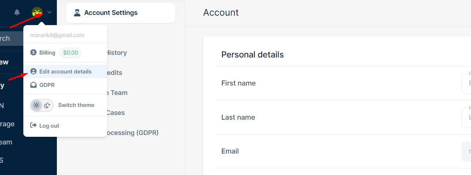Screen dimensions: 471x175
Task: Click the user avatar icon
Action: coord(37,12)
